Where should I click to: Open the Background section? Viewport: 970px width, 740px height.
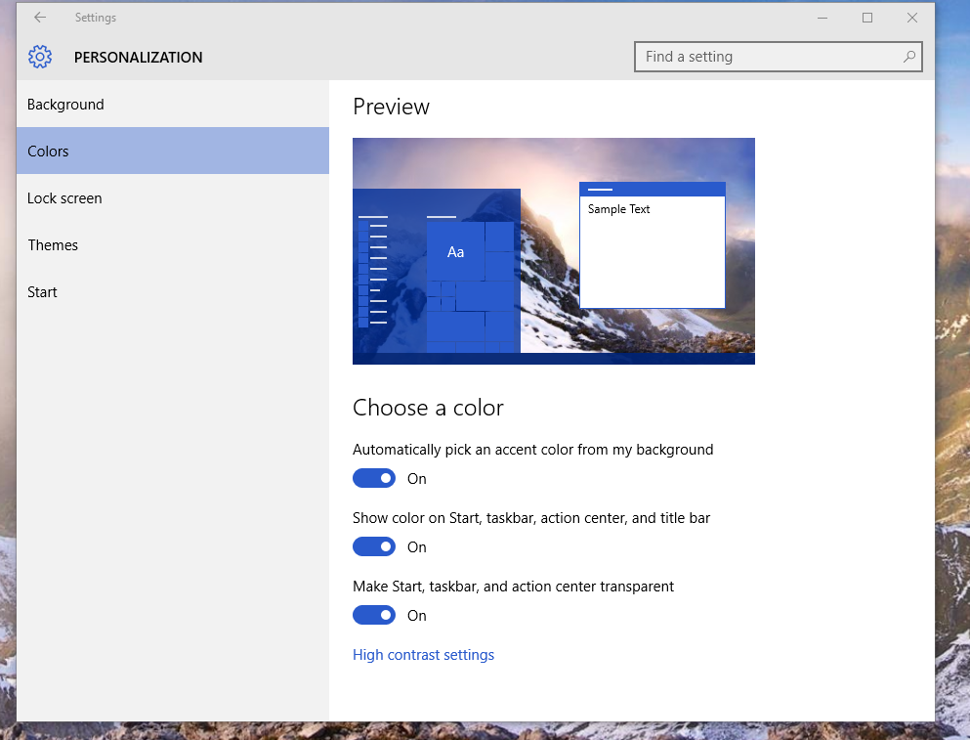(x=65, y=105)
